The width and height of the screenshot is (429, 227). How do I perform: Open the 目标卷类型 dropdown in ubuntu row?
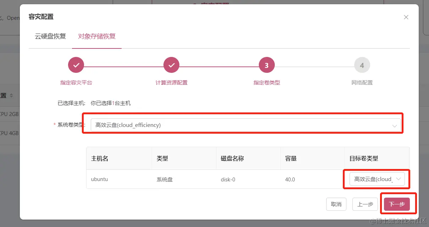point(377,179)
